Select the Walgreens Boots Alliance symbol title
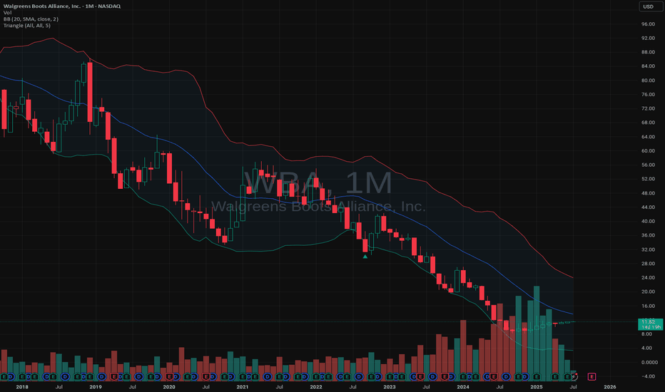 (x=62, y=6)
